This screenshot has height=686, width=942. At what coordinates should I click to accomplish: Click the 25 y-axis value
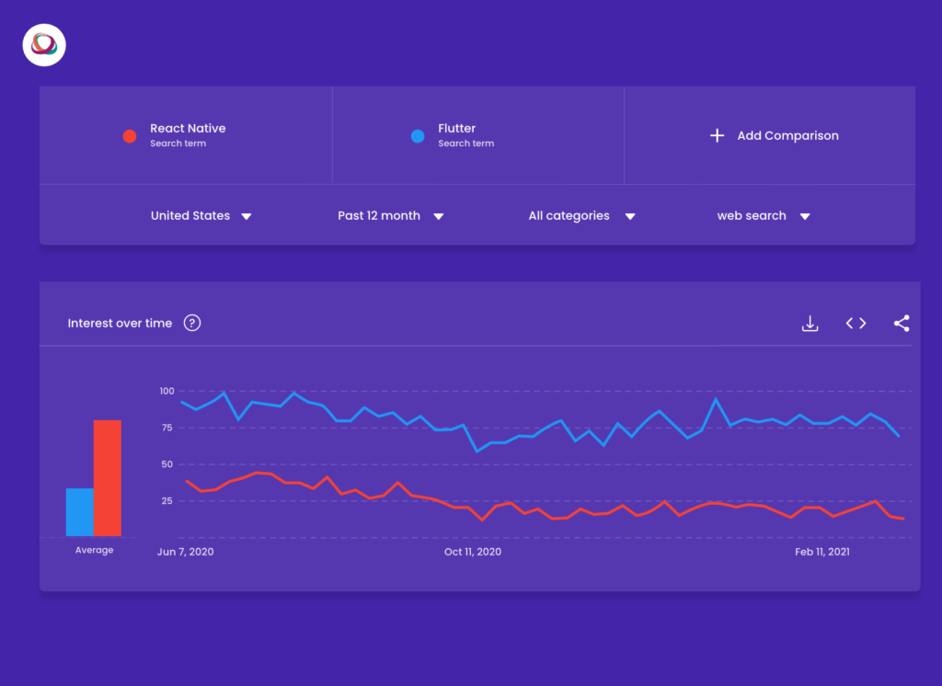click(167, 501)
